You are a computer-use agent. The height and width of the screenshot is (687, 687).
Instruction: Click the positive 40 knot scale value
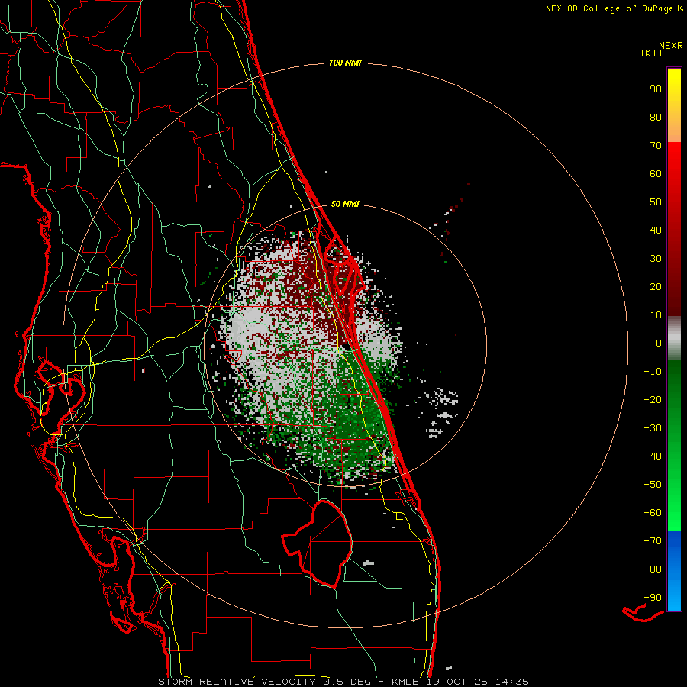click(656, 230)
